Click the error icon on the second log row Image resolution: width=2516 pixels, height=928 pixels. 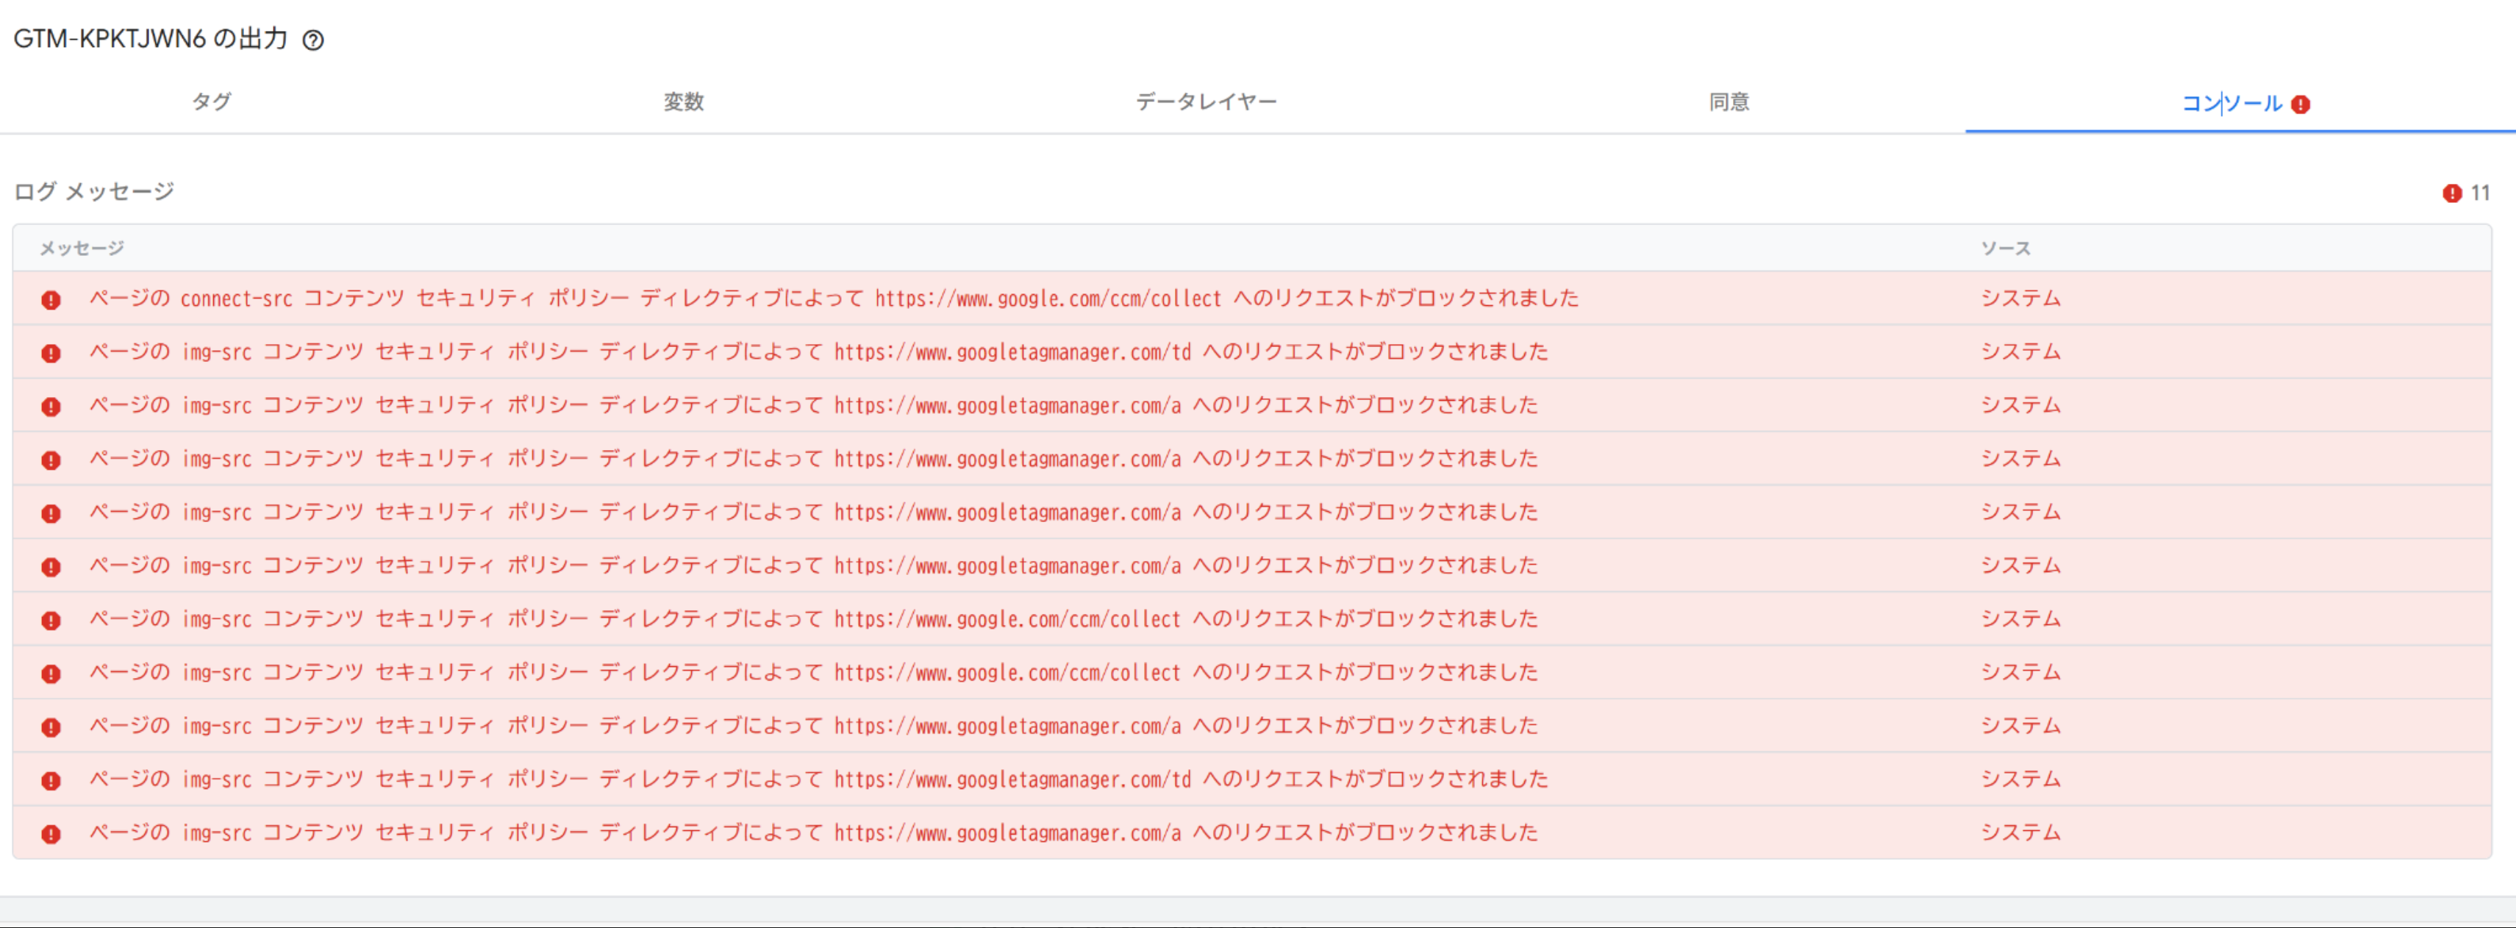click(51, 354)
